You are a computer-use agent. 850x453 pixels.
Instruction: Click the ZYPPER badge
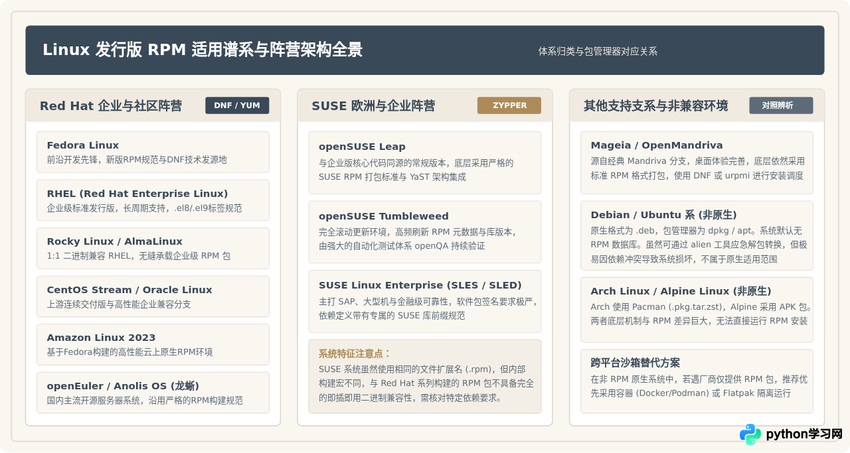tap(509, 105)
